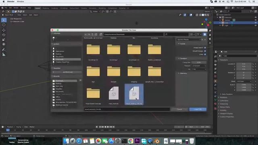Screen dimensions: 258x145
Task: Hide Light in outliner
Action: point(256,25)
